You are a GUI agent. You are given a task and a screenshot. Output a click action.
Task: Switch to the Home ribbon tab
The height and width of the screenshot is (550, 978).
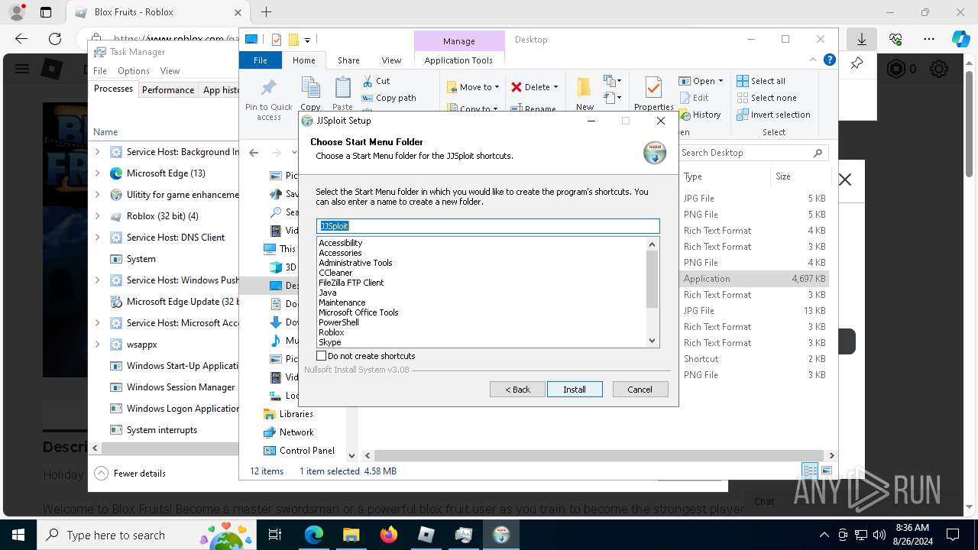tap(303, 60)
